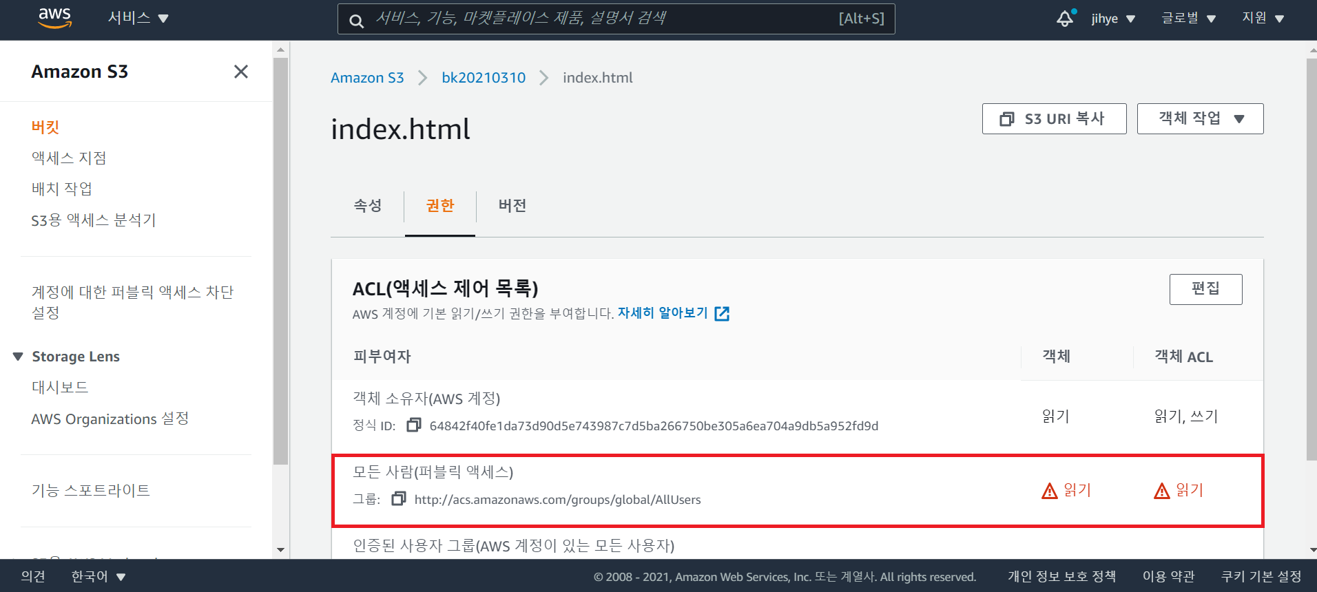
Task: Collapse the Storage Lens section
Action: pos(18,357)
